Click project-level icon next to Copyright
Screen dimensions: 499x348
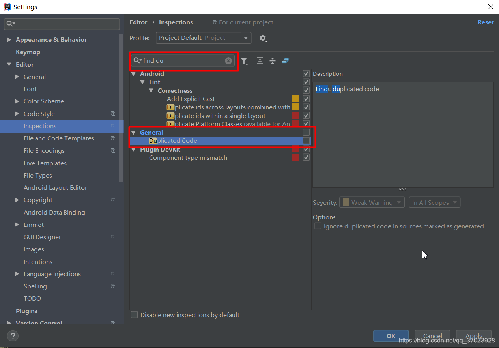[113, 200]
